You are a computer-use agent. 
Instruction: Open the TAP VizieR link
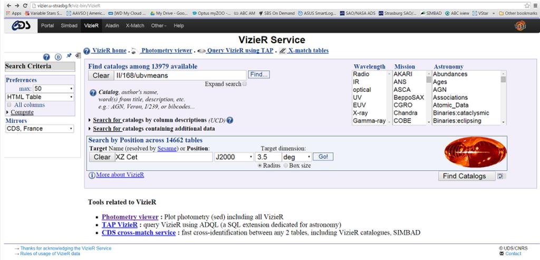(119, 225)
